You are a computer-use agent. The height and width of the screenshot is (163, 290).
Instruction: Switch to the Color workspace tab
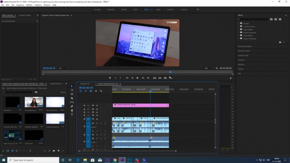[135, 9]
